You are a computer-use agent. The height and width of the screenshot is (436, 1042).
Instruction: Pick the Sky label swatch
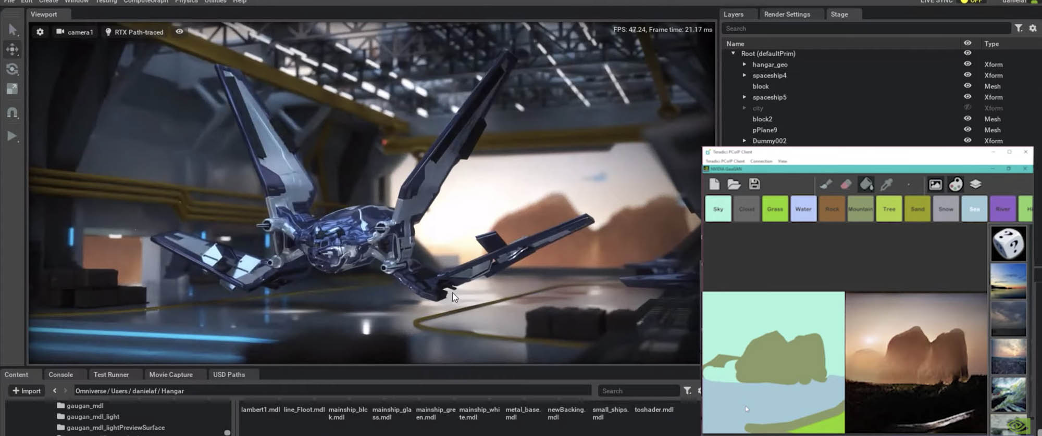718,209
